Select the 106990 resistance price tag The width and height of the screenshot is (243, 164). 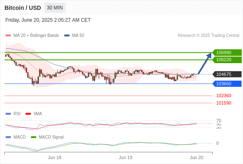pos(227,52)
